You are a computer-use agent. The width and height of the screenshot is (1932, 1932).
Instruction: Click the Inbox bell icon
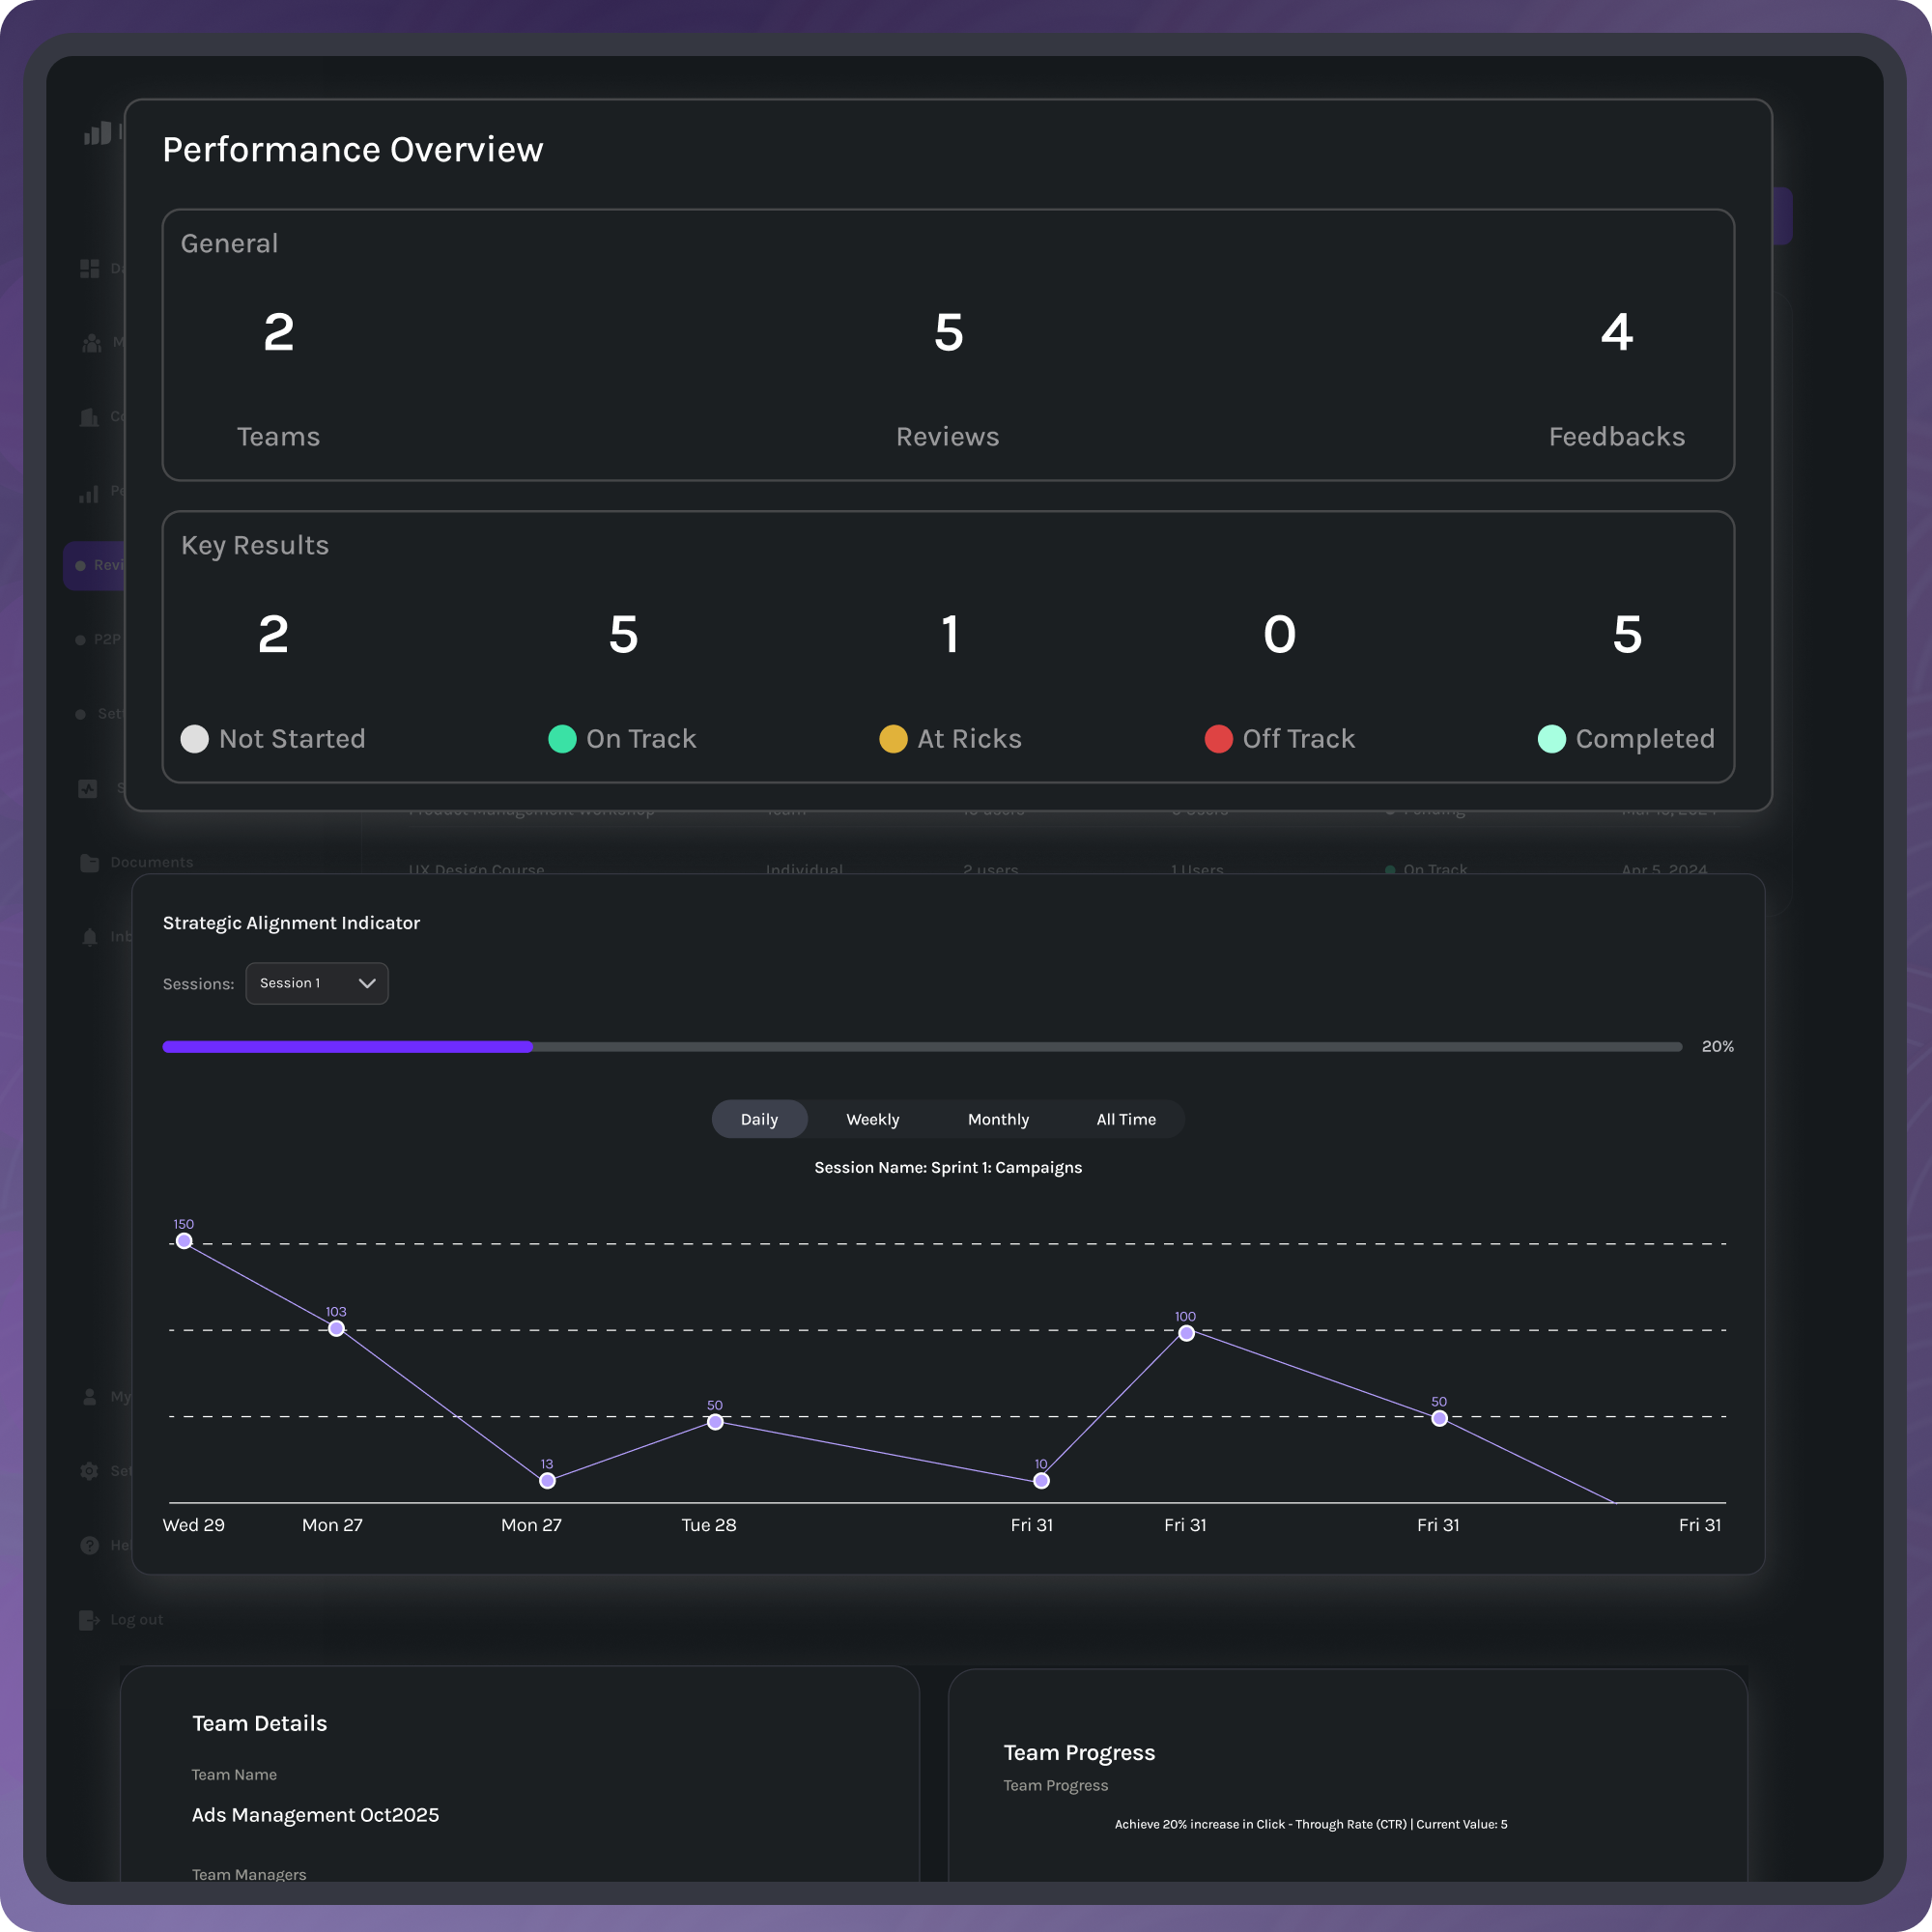point(90,936)
